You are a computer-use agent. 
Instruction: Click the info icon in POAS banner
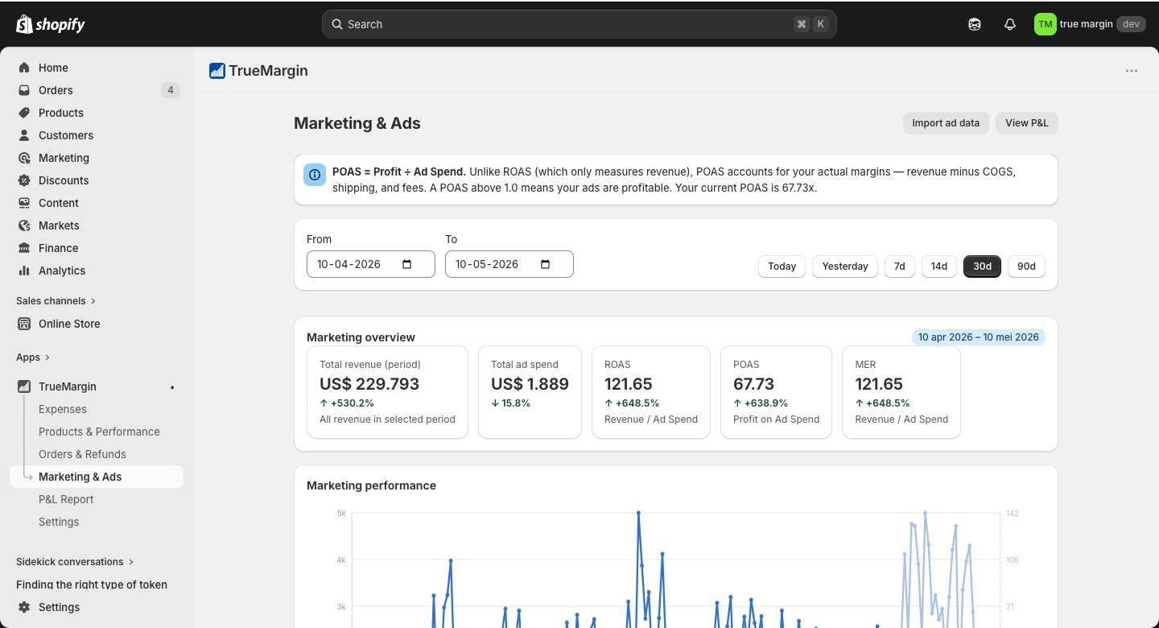tap(315, 175)
